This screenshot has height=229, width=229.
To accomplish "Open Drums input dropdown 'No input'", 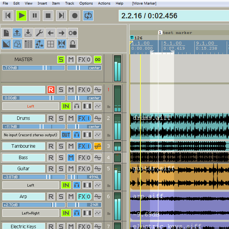I will pos(31,135).
